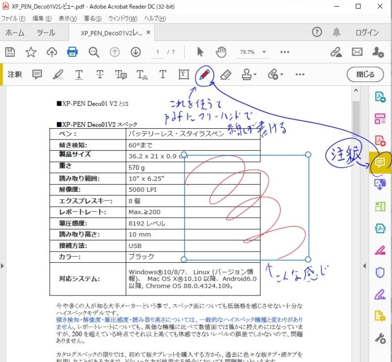
Task: Select the insert text at cursor tool
Action: coord(142,75)
